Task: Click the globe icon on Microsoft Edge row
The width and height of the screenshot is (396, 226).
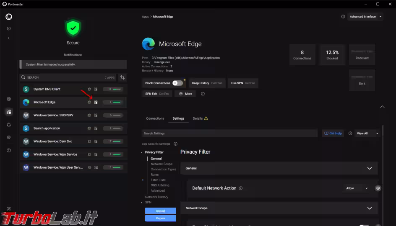Action: click(89, 102)
